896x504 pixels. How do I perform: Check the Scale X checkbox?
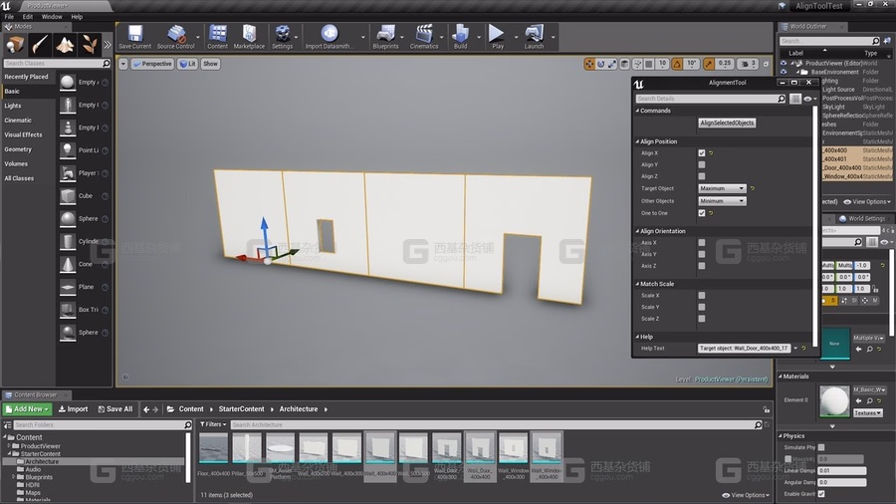click(x=702, y=296)
